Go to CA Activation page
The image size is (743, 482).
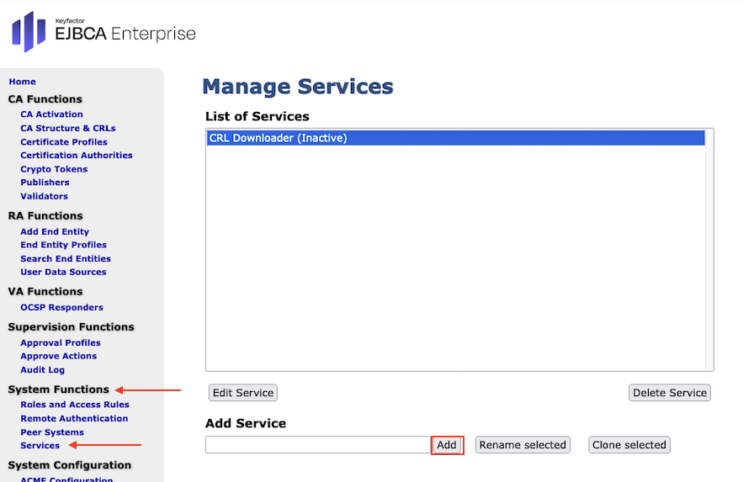51,114
